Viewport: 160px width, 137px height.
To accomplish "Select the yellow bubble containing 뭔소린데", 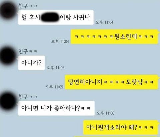I will point(114,37).
